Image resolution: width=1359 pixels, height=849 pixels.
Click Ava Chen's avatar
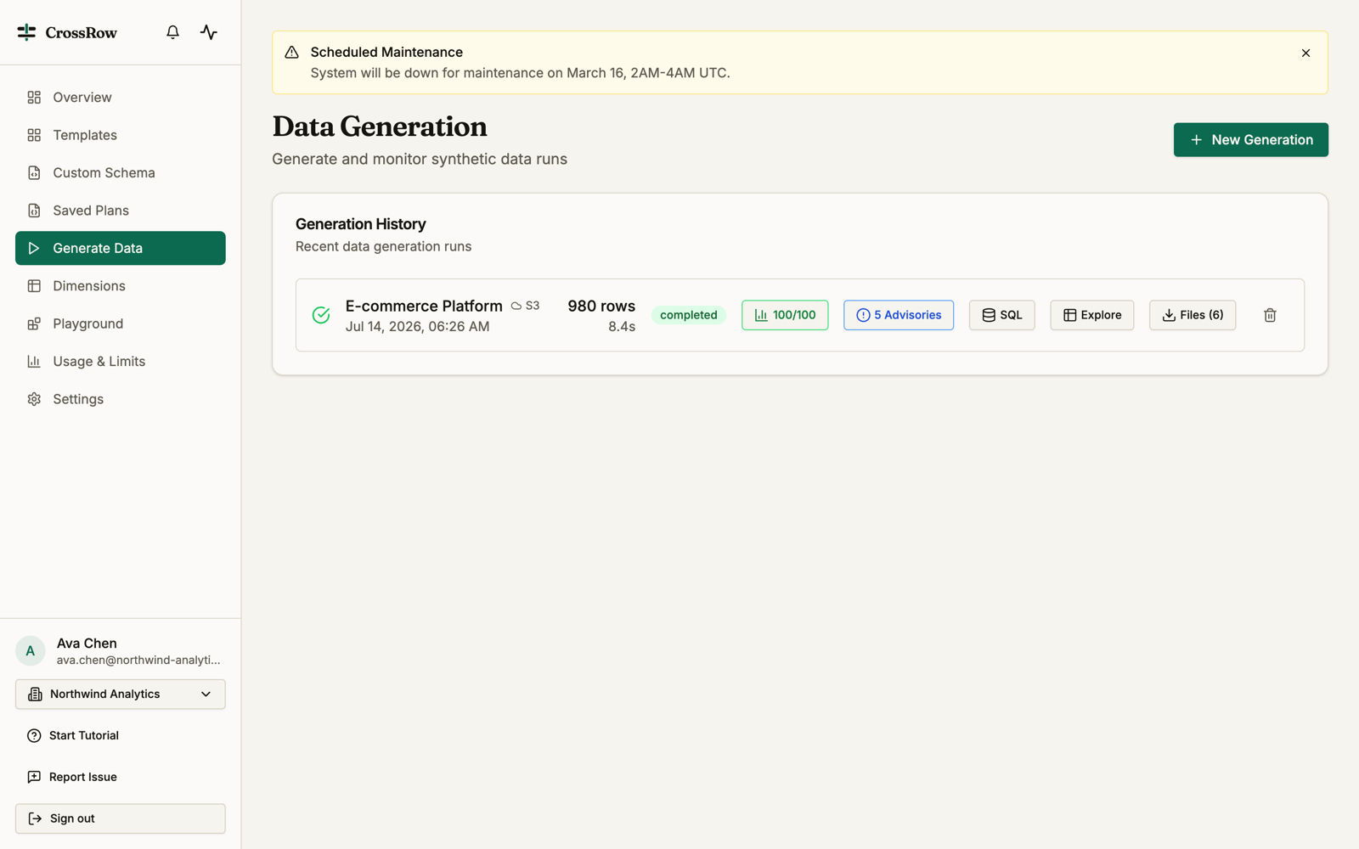(x=31, y=651)
